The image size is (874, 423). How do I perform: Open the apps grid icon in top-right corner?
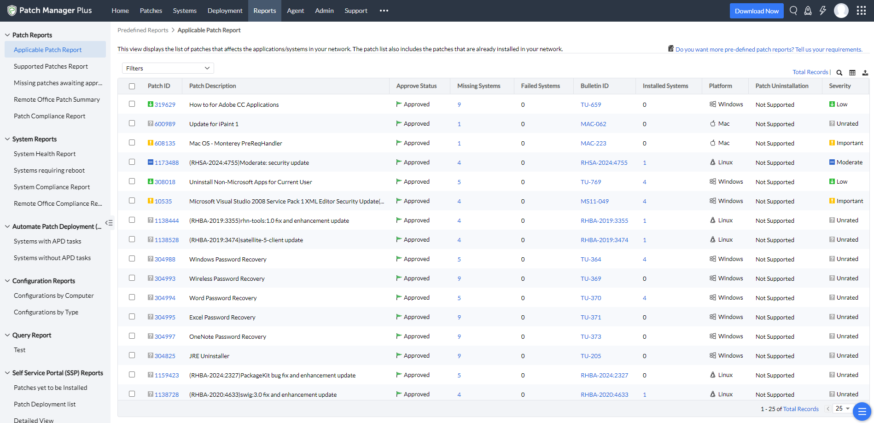tap(862, 10)
